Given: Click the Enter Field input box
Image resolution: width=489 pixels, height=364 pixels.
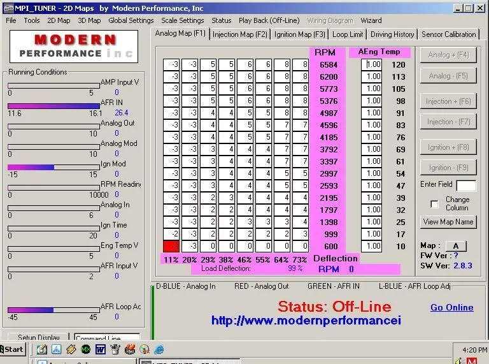Looking at the screenshot, I should (x=465, y=186).
